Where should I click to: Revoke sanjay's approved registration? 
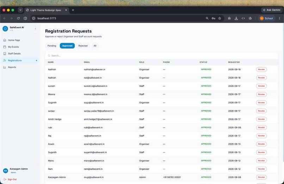pyautogui.click(x=261, y=111)
